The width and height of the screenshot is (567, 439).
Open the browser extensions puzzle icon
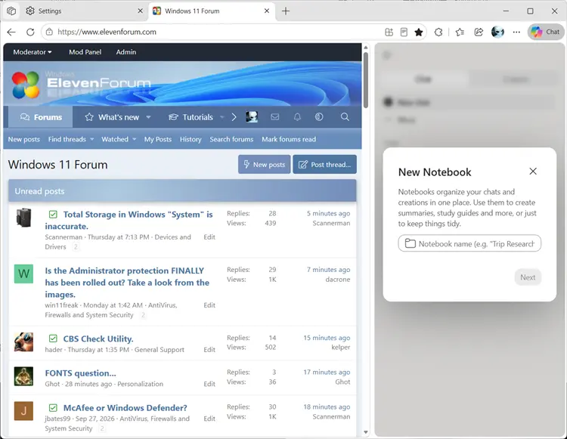point(438,32)
